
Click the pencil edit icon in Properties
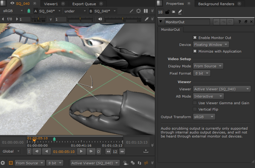click(x=180, y=12)
